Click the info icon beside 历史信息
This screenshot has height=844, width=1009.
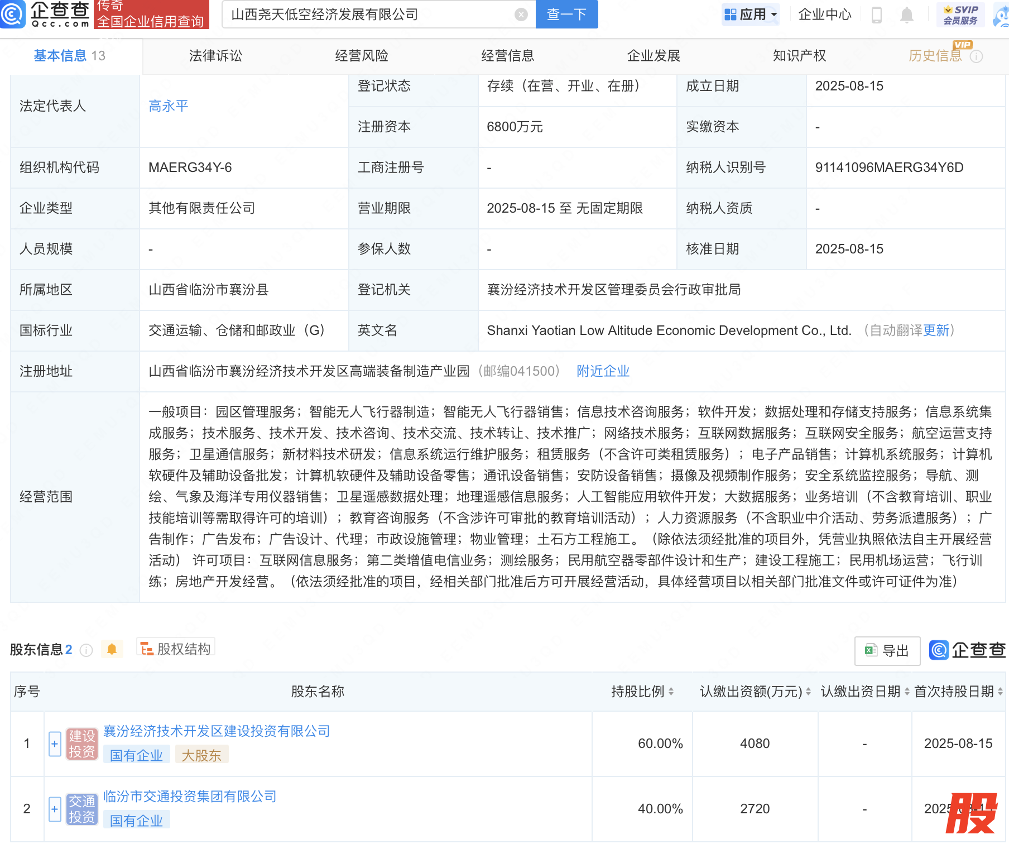(x=976, y=56)
